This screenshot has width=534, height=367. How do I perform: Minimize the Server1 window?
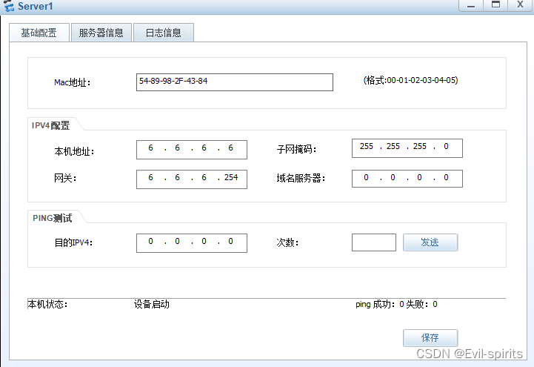click(x=471, y=5)
